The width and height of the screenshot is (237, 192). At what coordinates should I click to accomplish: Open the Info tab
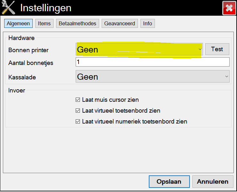tap(148, 23)
